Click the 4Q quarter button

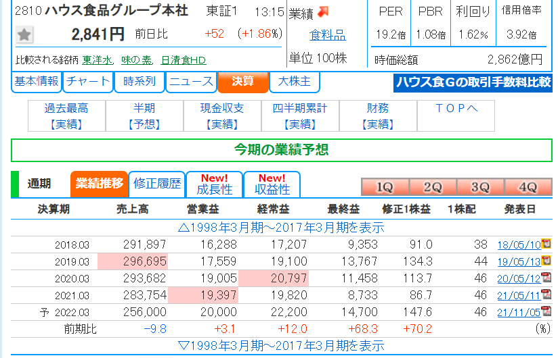(528, 187)
